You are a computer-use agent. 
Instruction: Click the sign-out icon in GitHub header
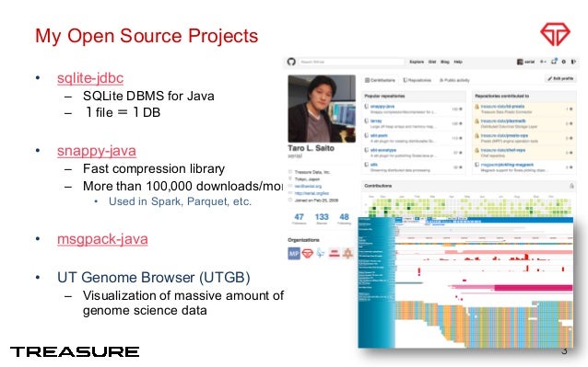click(x=573, y=62)
